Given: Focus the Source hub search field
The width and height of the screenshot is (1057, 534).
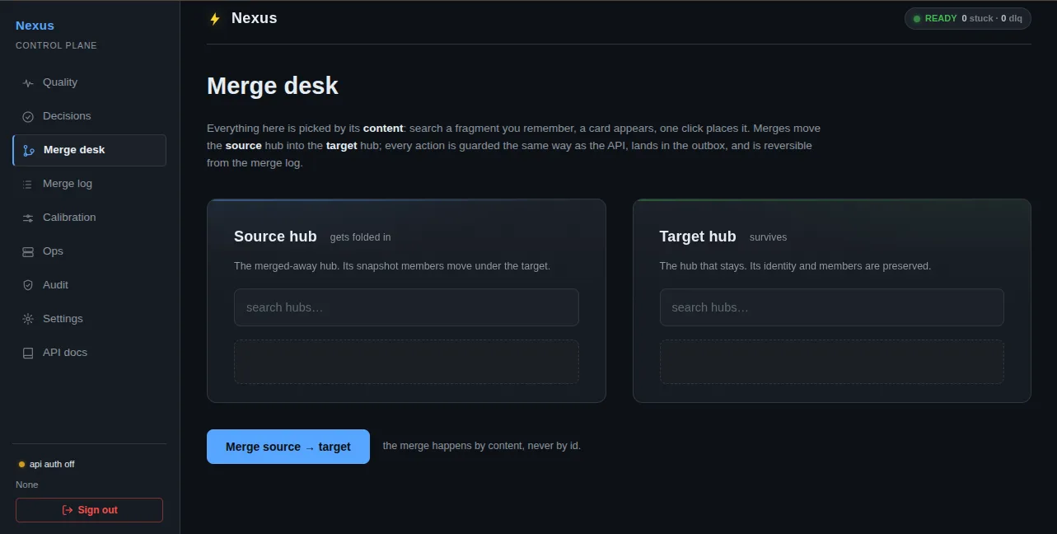Looking at the screenshot, I should tap(406, 307).
